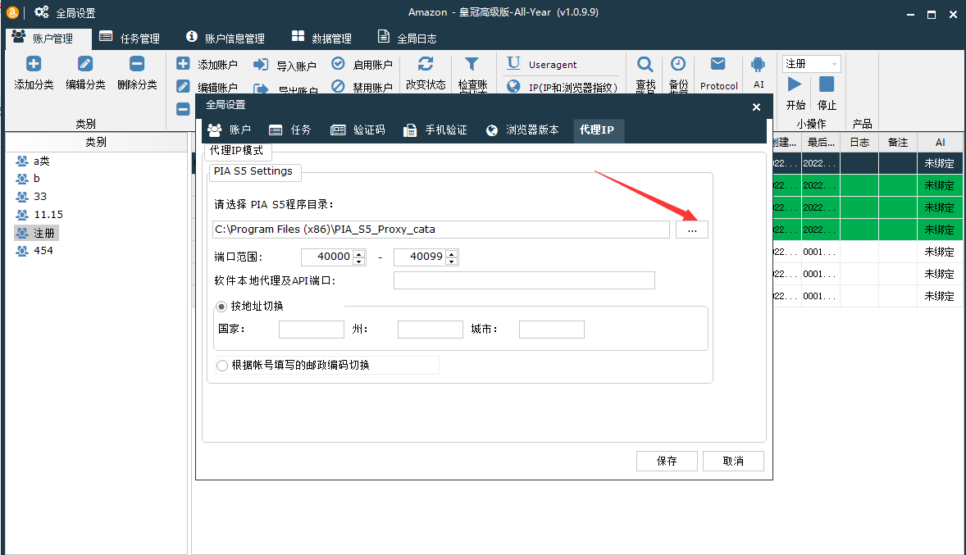Click the PIA S5 Settings group label
Viewport: 966px width, 555px height.
pyautogui.click(x=254, y=172)
